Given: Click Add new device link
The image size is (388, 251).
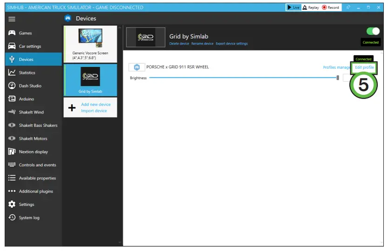Looking at the screenshot, I should pyautogui.click(x=96, y=104).
